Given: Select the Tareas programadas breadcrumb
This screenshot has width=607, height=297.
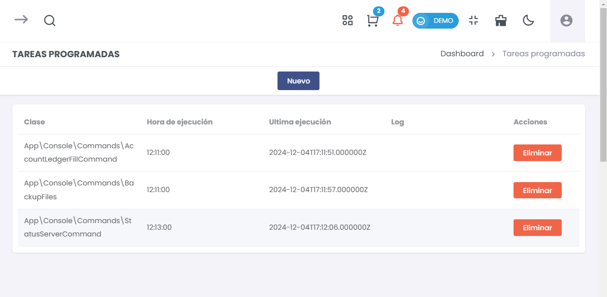Looking at the screenshot, I should 544,54.
